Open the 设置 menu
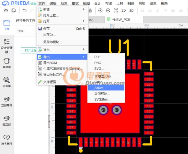 pyautogui.click(x=153, y=3)
